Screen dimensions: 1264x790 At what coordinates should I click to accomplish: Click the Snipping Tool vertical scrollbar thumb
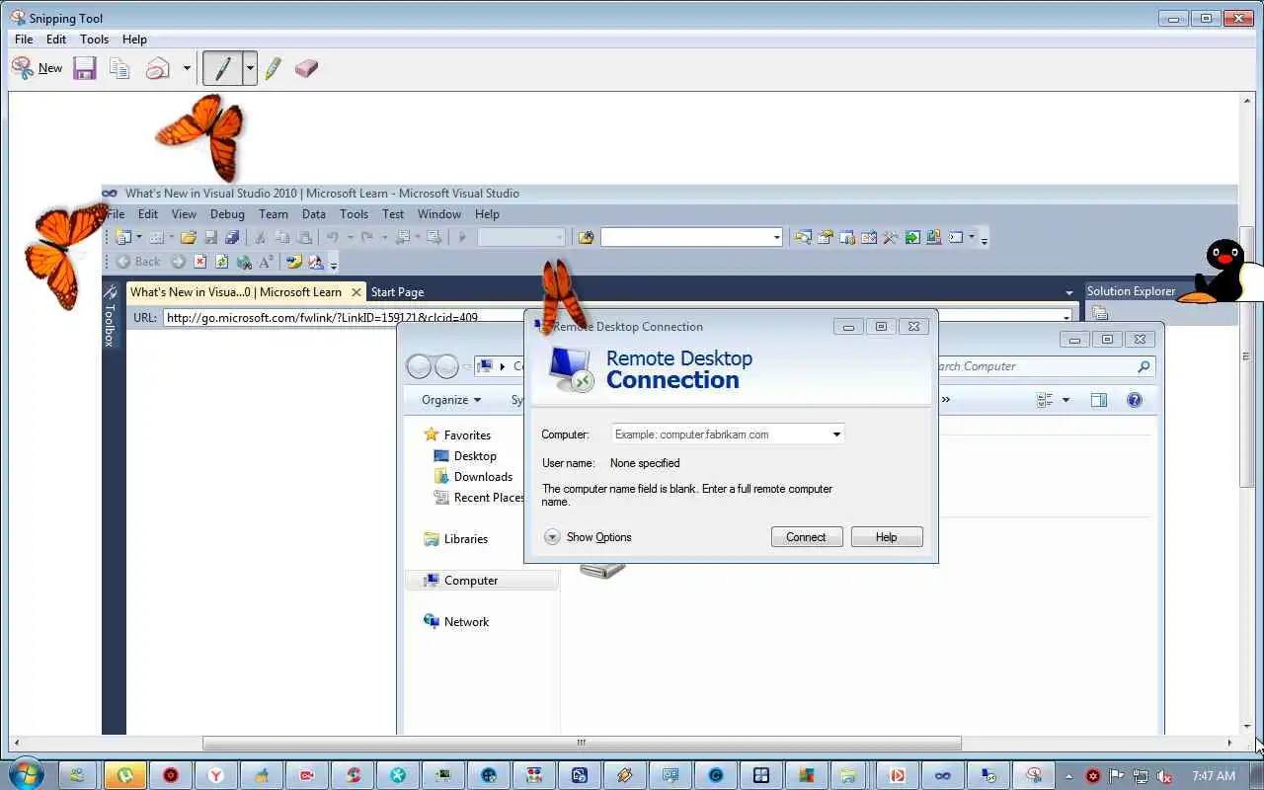(x=1246, y=356)
